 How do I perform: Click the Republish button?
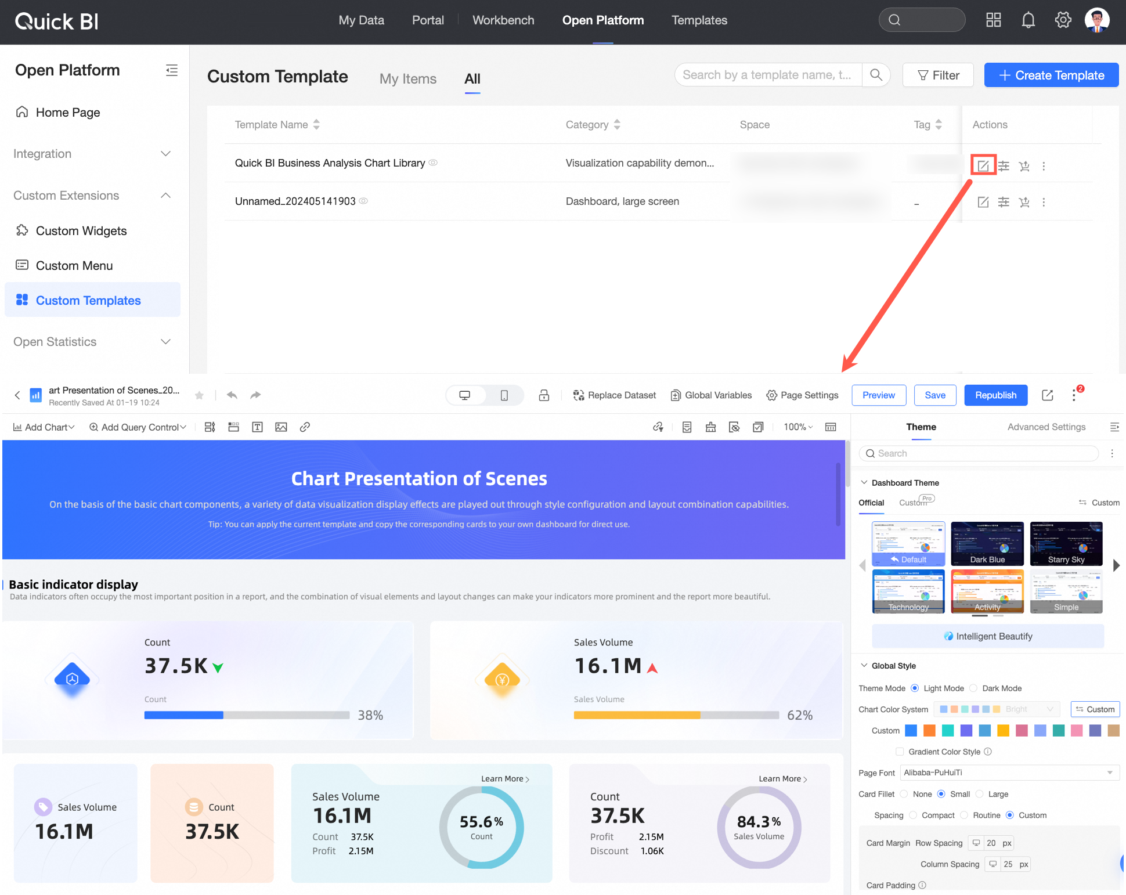pyautogui.click(x=995, y=395)
